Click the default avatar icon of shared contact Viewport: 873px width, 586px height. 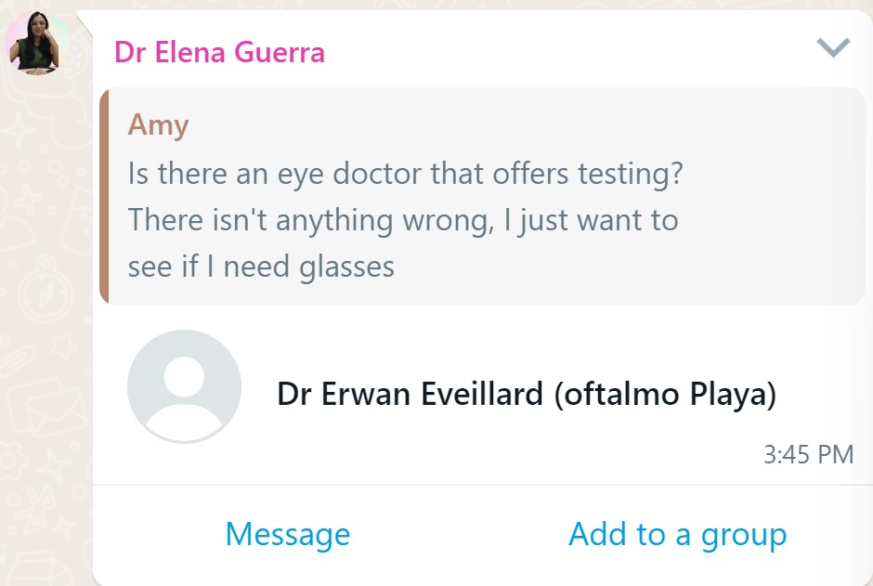[184, 386]
